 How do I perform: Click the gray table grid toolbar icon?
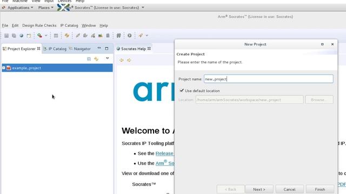coord(56,36)
